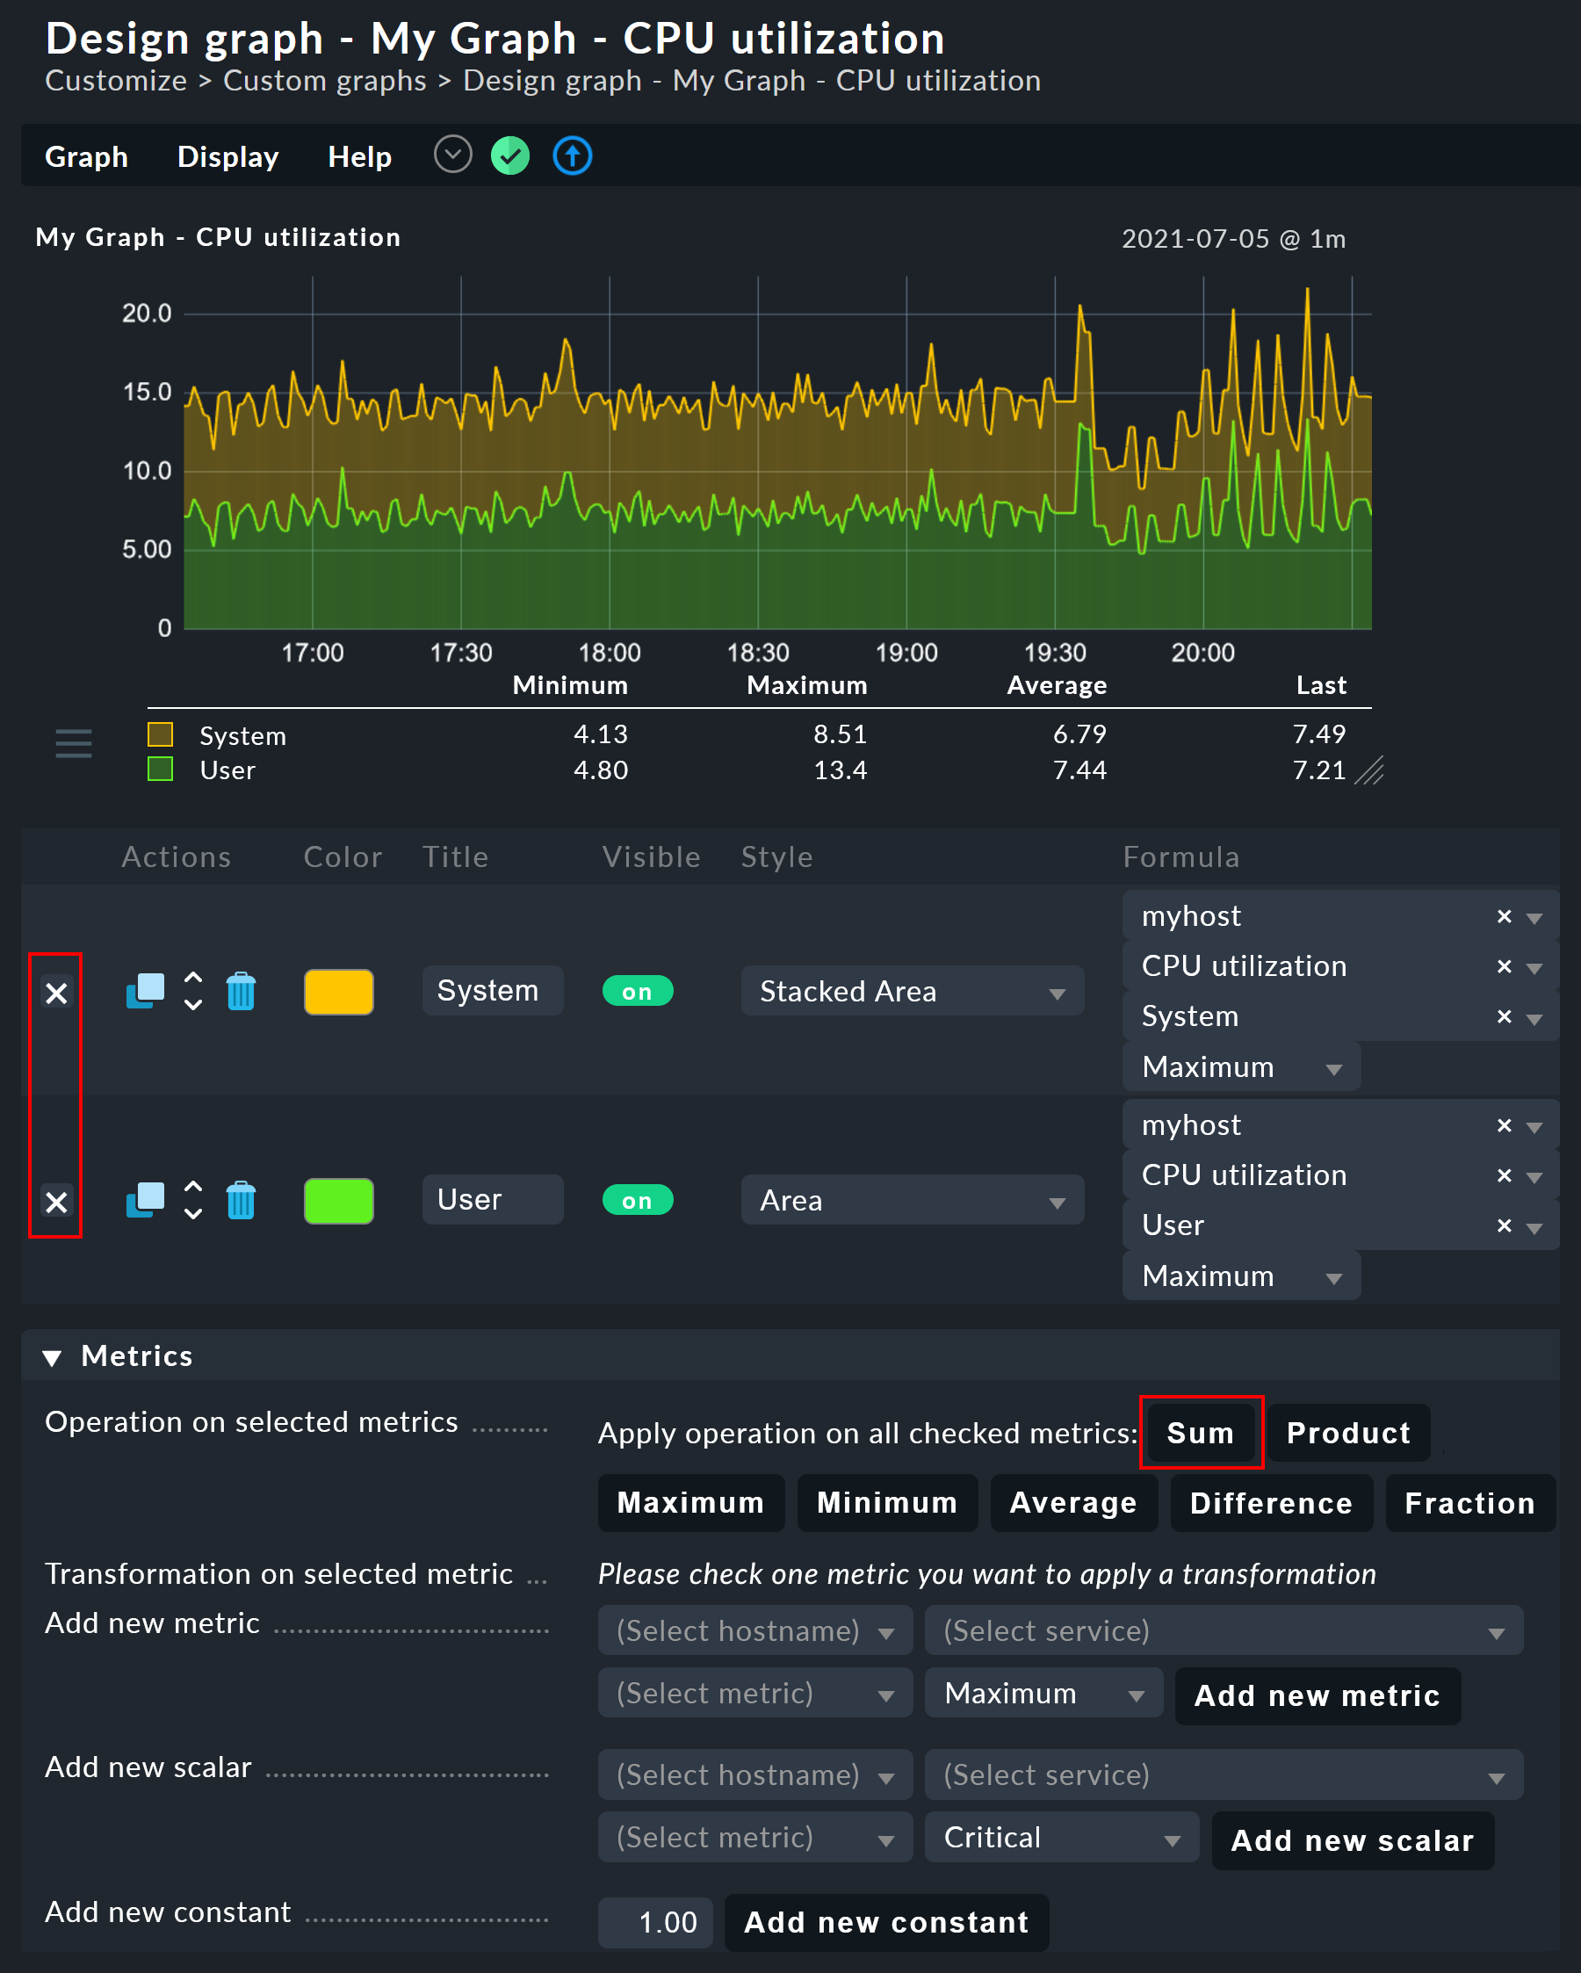Click the yellow color swatch for System
This screenshot has width=1581, height=1973.
tap(337, 990)
